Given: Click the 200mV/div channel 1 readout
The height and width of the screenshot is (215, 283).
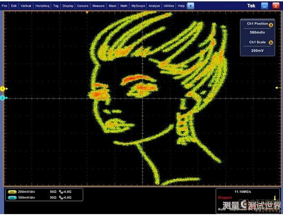Looking at the screenshot, I should [26, 192].
